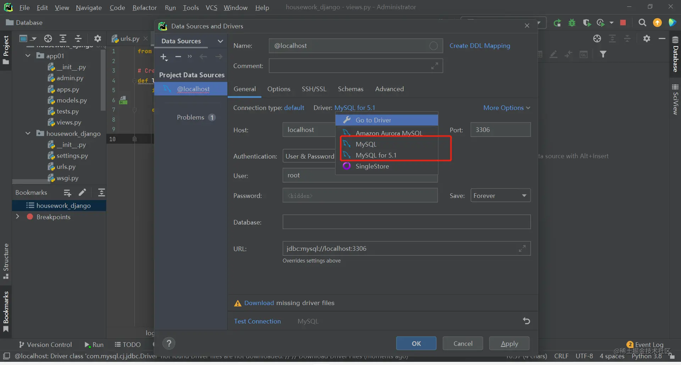This screenshot has height=365, width=681.
Task: Click the Driver MySQL for 5.1 link
Action: point(355,108)
